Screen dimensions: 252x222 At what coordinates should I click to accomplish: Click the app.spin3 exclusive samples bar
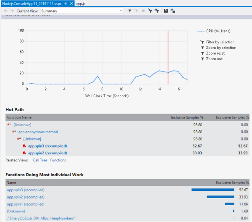click(x=213, y=190)
